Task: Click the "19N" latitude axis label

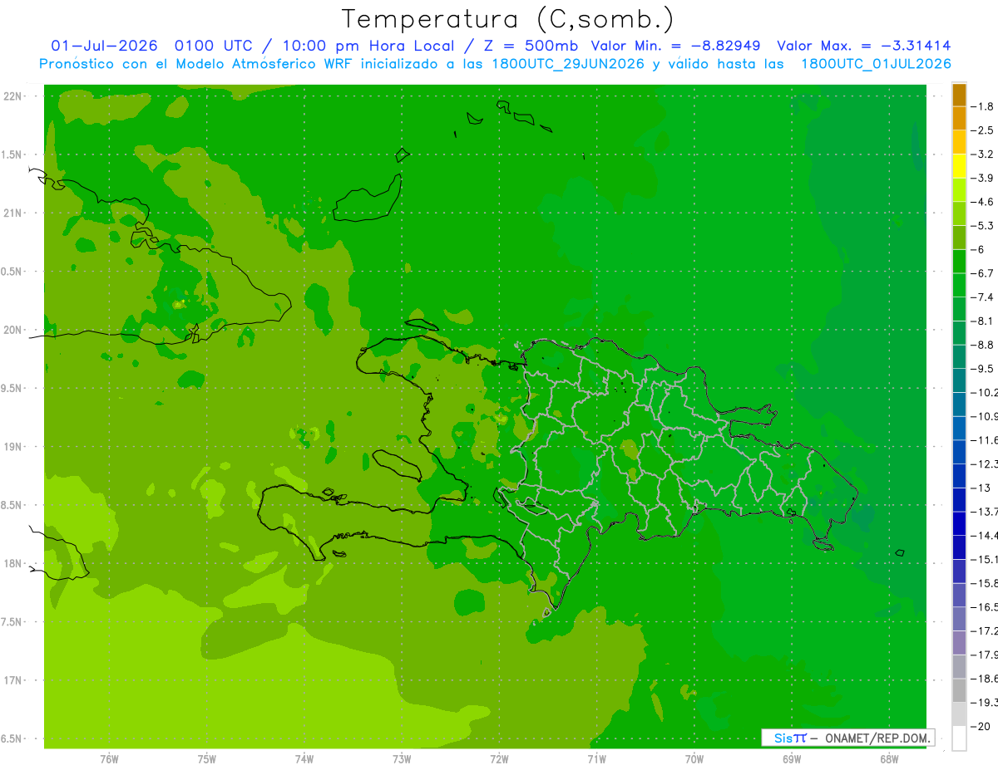Action: [11, 447]
